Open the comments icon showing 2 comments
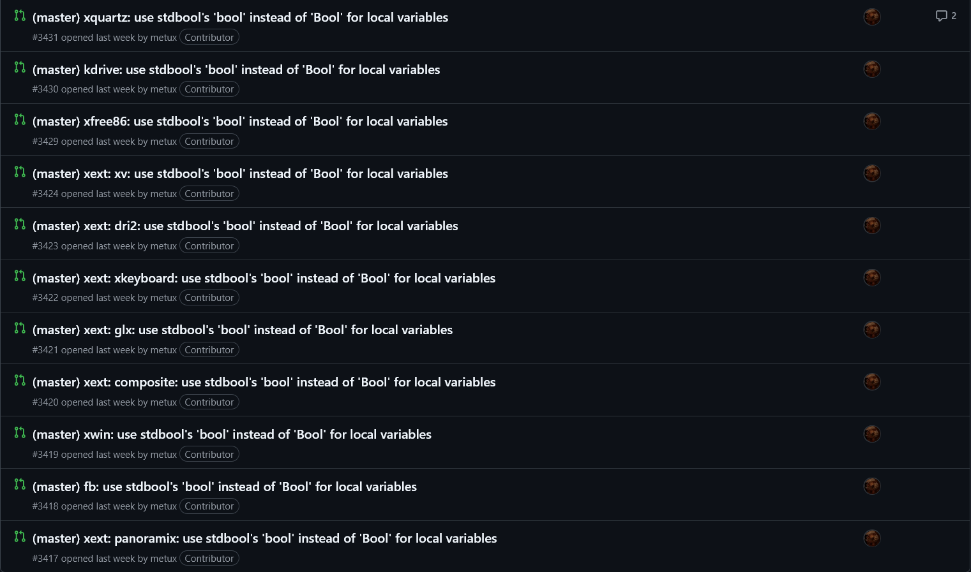 946,16
